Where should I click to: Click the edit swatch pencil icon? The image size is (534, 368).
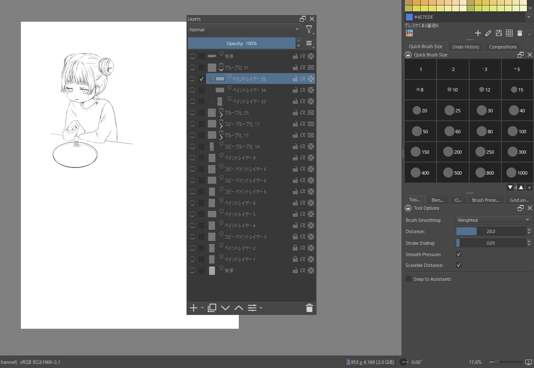click(x=488, y=33)
